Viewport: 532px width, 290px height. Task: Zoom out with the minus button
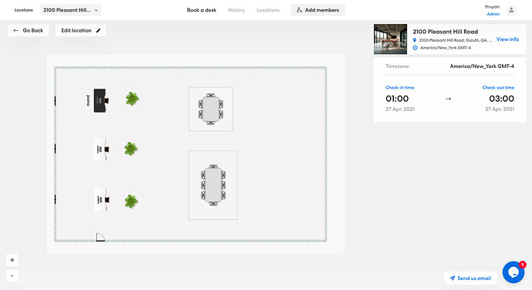[12, 275]
